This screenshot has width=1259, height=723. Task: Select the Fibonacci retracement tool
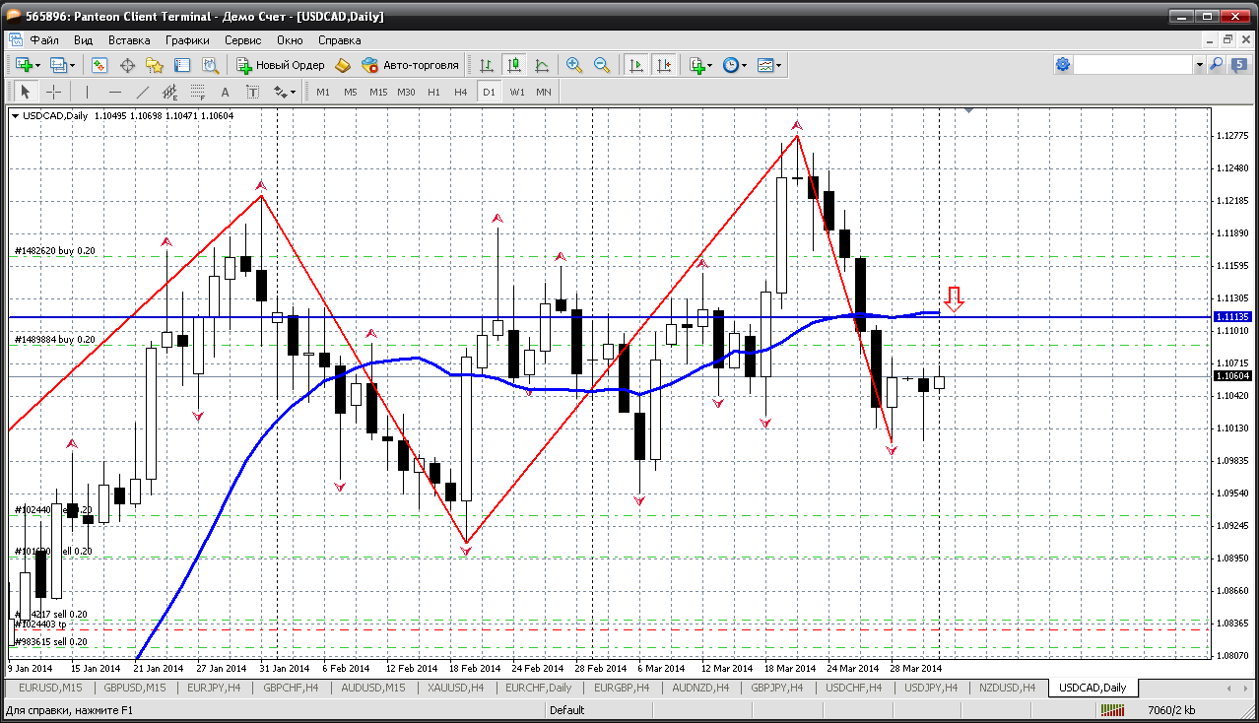point(197,92)
